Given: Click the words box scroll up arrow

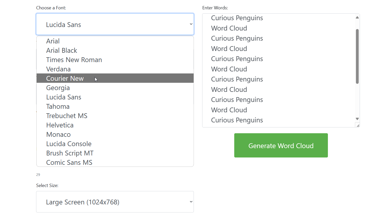Looking at the screenshot, I should pyautogui.click(x=357, y=17).
